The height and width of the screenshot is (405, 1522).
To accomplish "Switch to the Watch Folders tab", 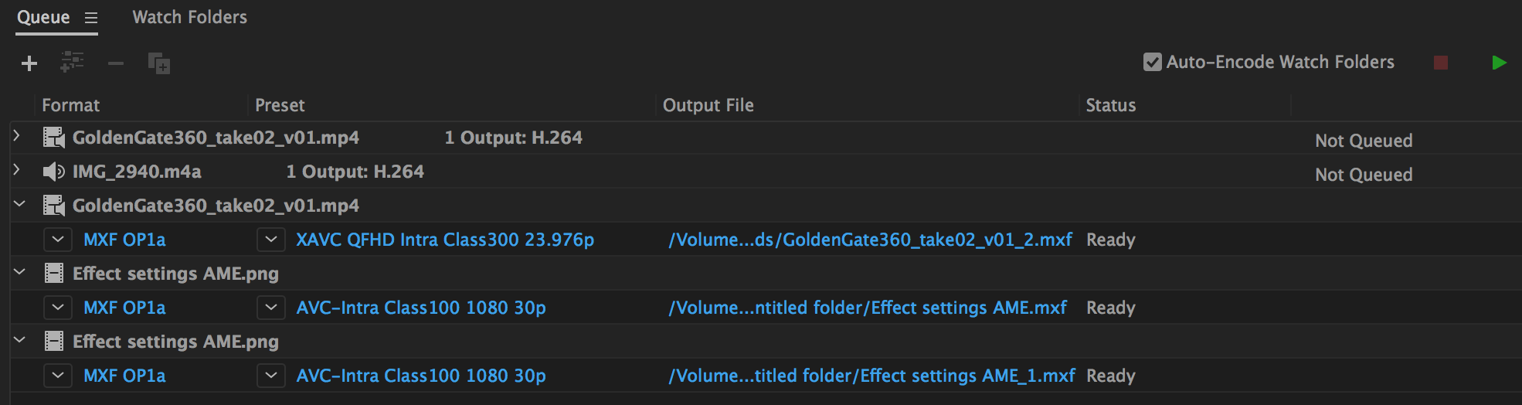I will click(x=189, y=17).
